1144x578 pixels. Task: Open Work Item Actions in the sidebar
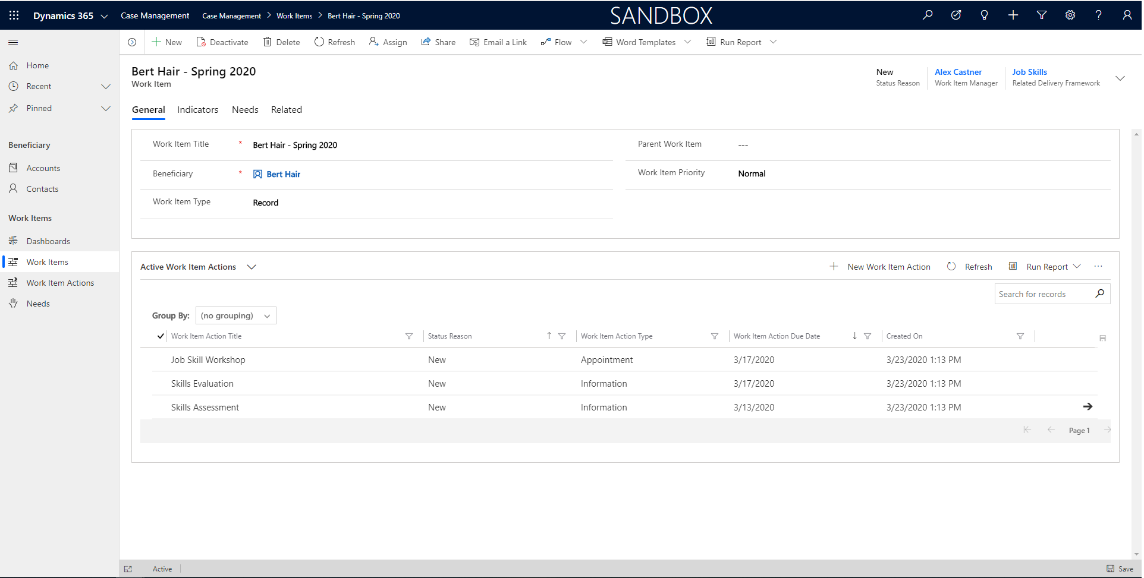point(59,282)
